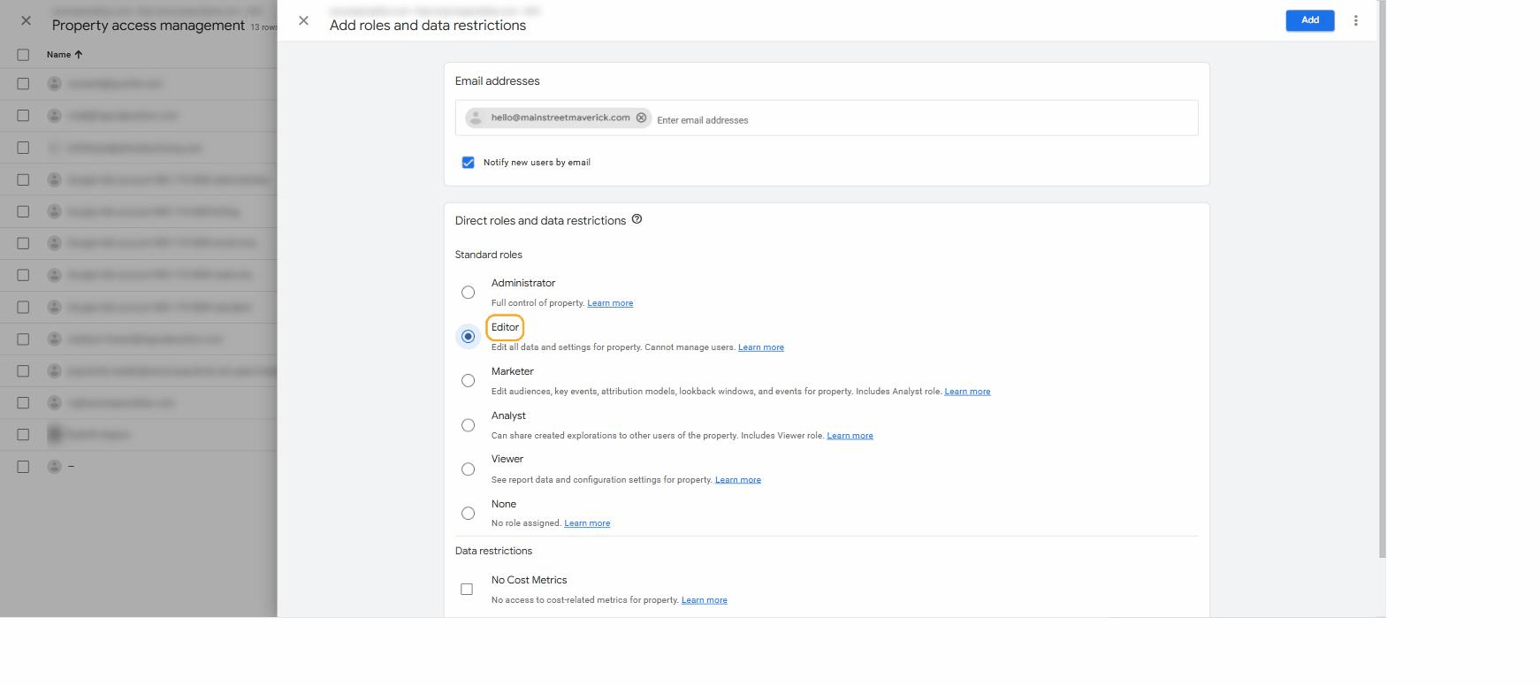Remove the hello@mainstreetmaverick.com email chip
This screenshot has height=686, width=1540.
point(641,118)
